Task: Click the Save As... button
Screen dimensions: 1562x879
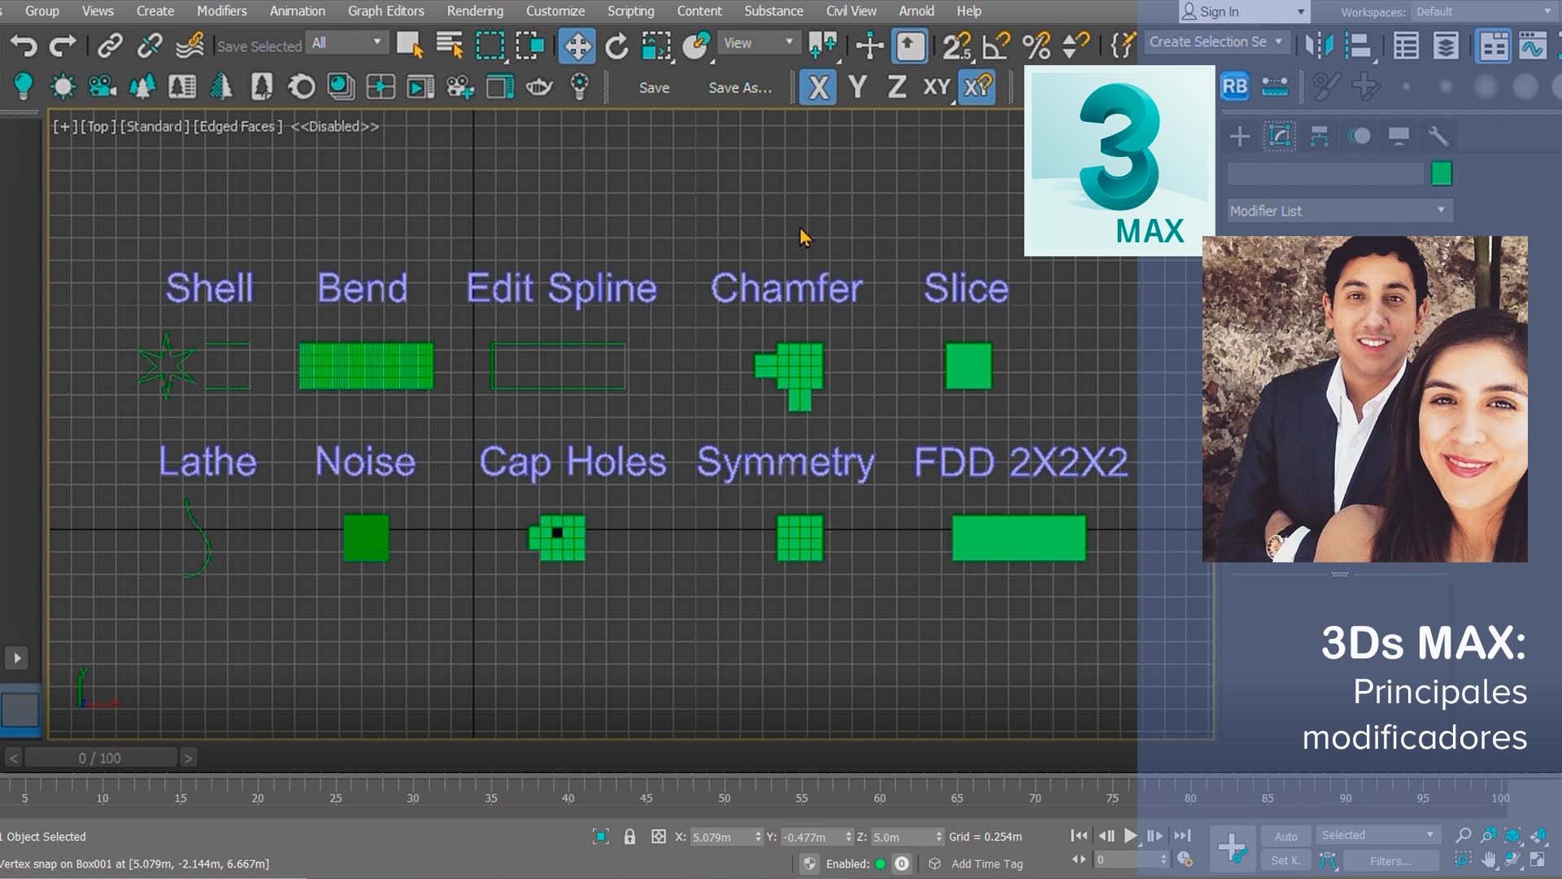Action: tap(740, 88)
